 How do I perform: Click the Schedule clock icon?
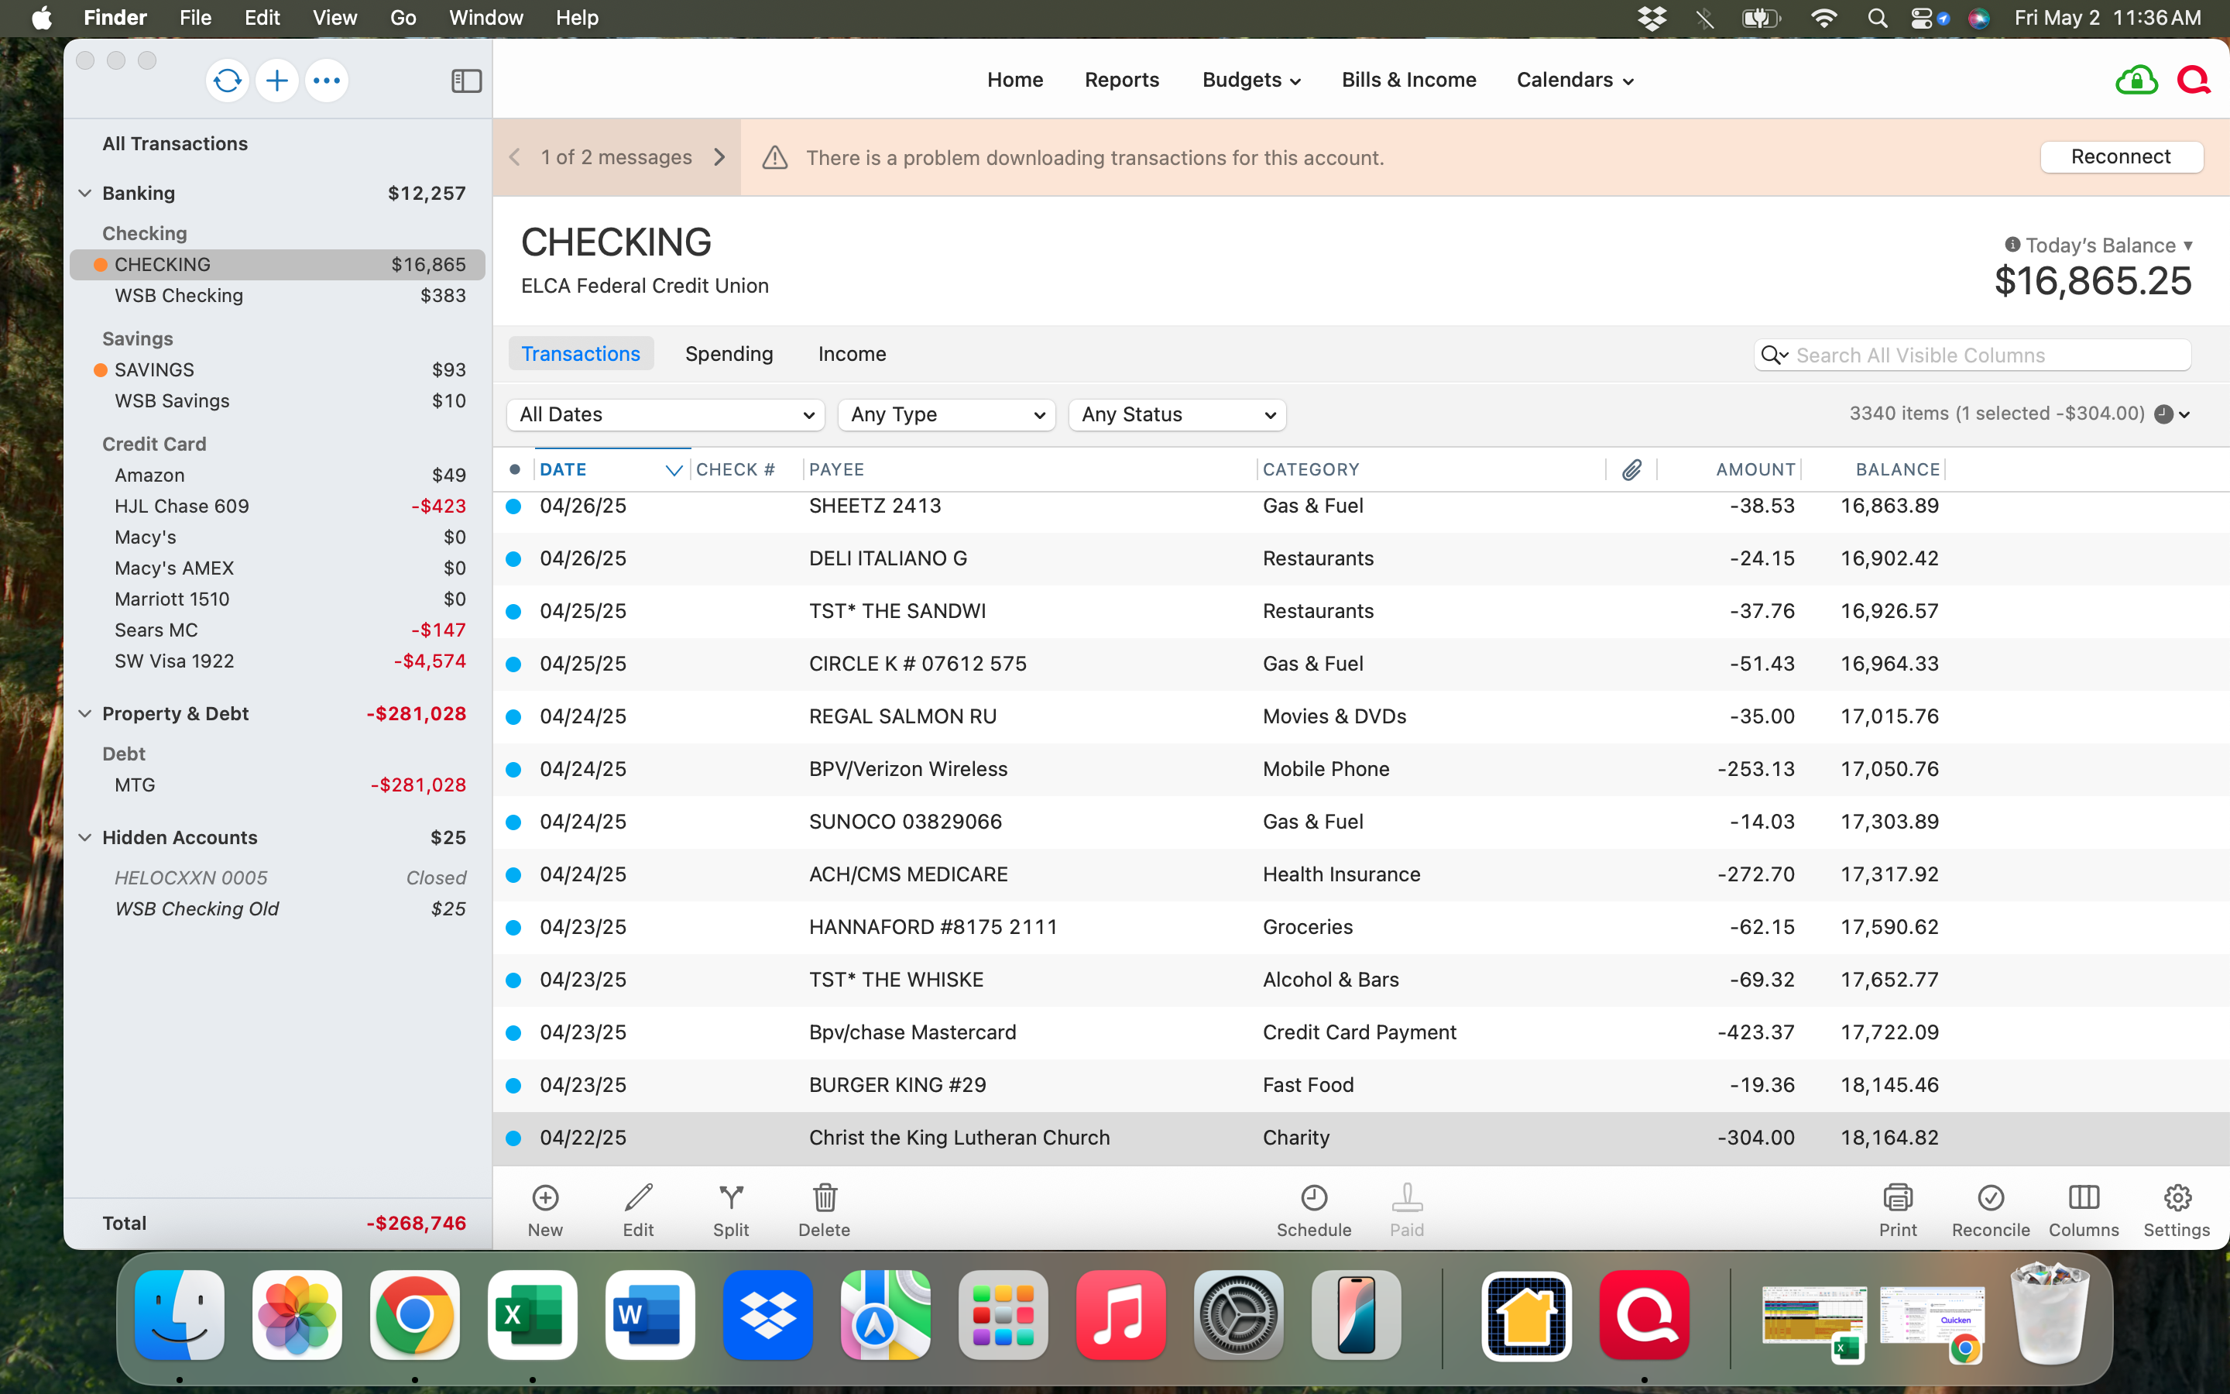coord(1314,1197)
